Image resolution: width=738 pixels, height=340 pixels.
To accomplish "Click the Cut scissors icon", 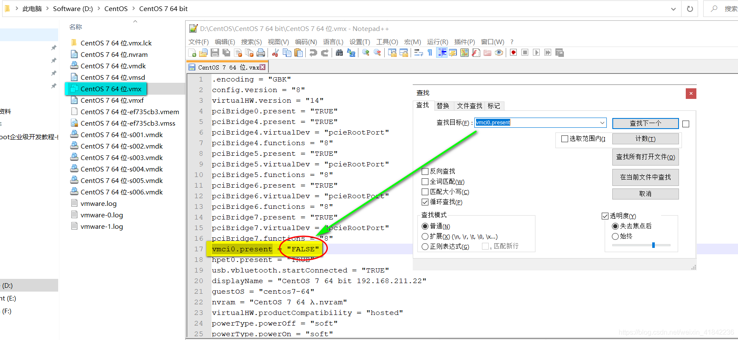I will coord(275,53).
